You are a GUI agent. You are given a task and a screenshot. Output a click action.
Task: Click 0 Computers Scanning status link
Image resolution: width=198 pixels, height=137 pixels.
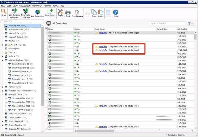176,135
